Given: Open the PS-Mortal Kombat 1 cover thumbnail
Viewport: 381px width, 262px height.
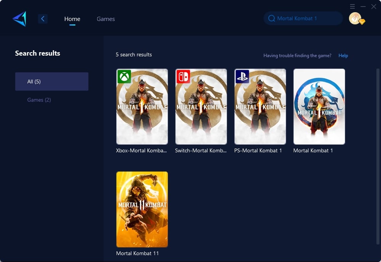Looking at the screenshot, I should click(x=260, y=107).
